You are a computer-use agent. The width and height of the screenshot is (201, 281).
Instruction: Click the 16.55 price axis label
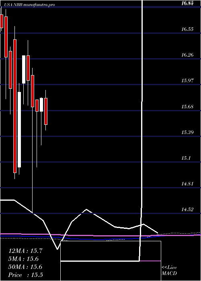pos(187,29)
